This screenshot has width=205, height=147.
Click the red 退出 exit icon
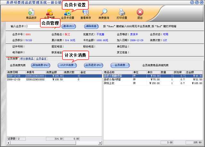pos(140,13)
